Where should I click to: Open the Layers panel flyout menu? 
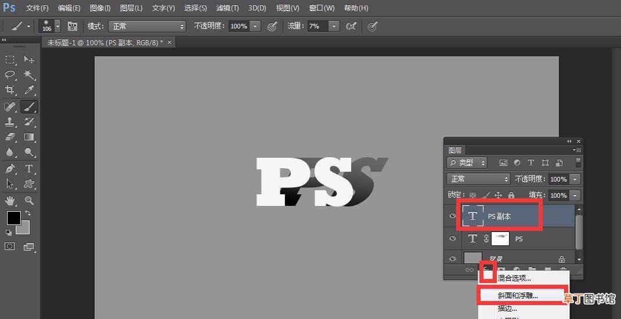577,150
